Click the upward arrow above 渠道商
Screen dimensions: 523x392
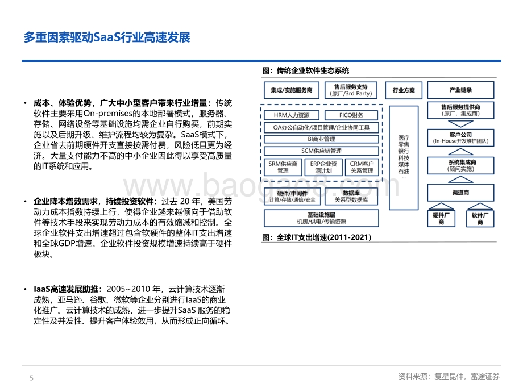tap(460, 180)
